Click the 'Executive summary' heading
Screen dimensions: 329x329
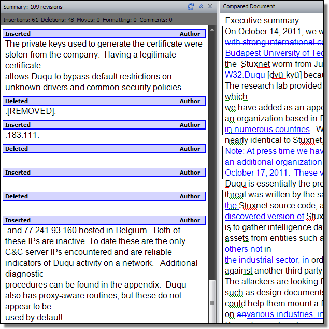click(262, 21)
